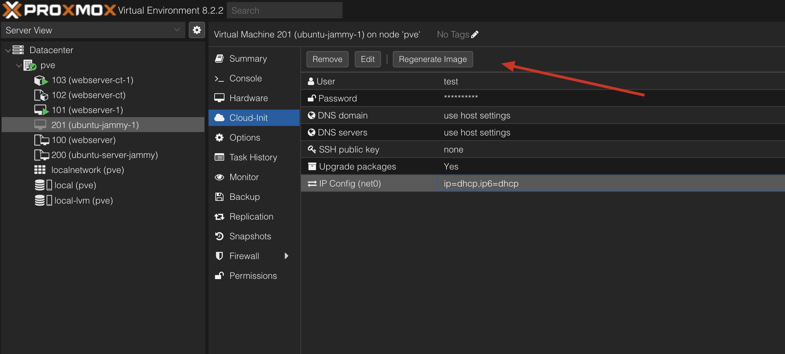
Task: Collapse the Datacenter tree node
Action: pyautogui.click(x=8, y=50)
